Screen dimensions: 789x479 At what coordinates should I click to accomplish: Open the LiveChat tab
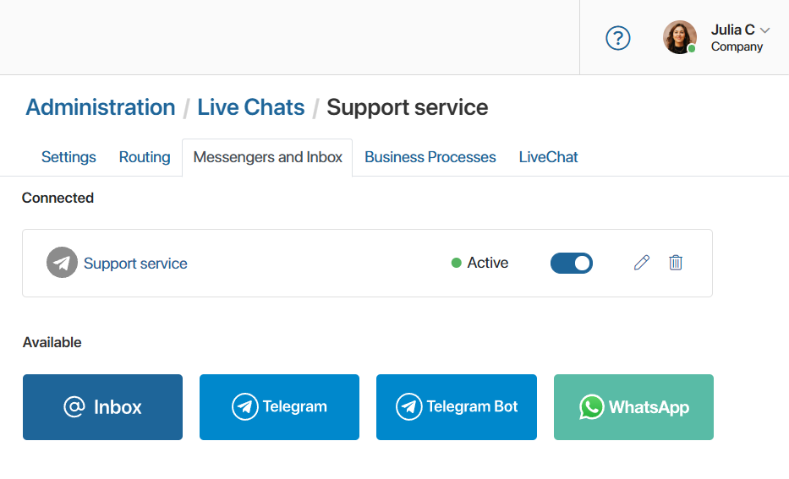(549, 157)
